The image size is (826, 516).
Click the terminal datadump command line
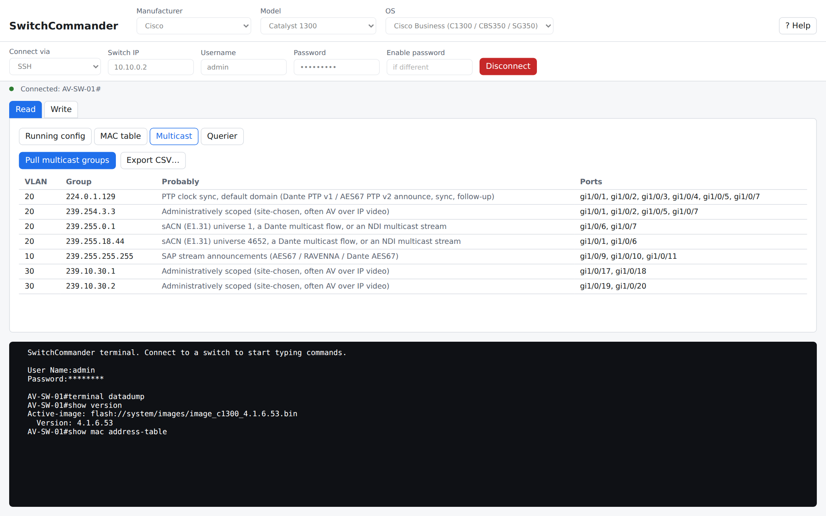[x=86, y=396]
